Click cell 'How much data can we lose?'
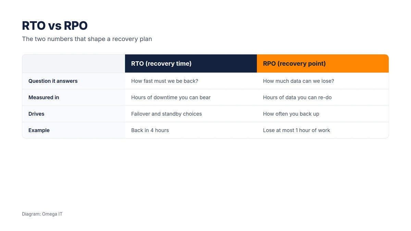Screen dimensions: 411x231 (x=323, y=81)
